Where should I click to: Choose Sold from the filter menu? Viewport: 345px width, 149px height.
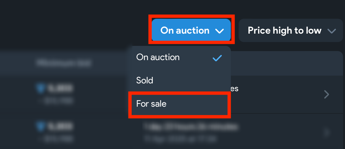(180, 80)
